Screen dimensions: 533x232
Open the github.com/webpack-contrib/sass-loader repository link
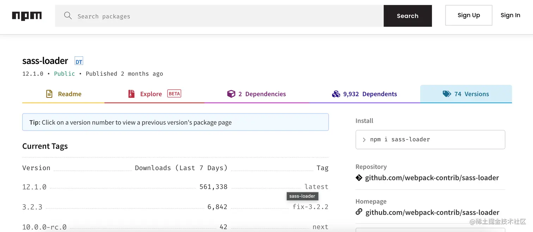click(x=432, y=178)
